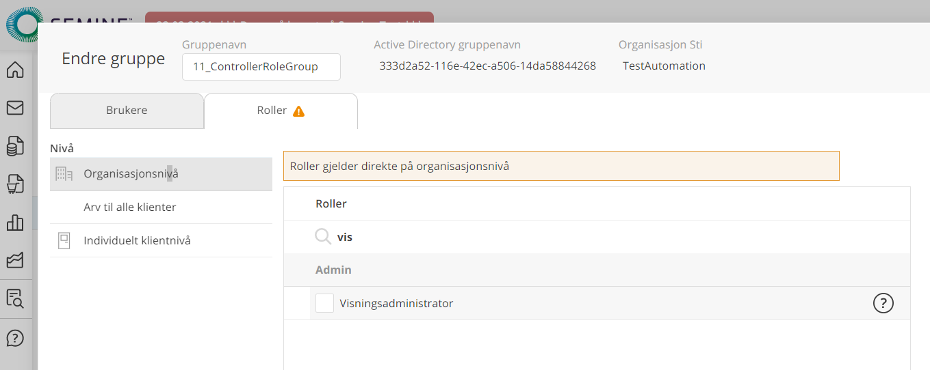The image size is (930, 370).
Task: Open the bar chart icon in the sidebar
Action: 15,223
